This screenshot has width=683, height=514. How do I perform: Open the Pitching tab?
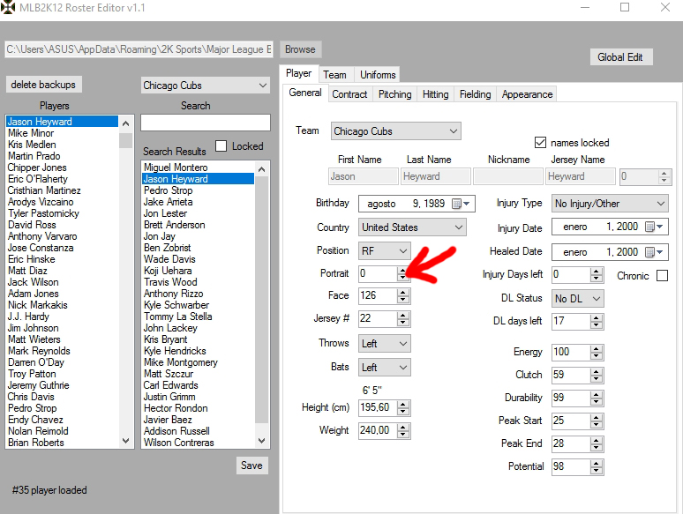tap(394, 94)
